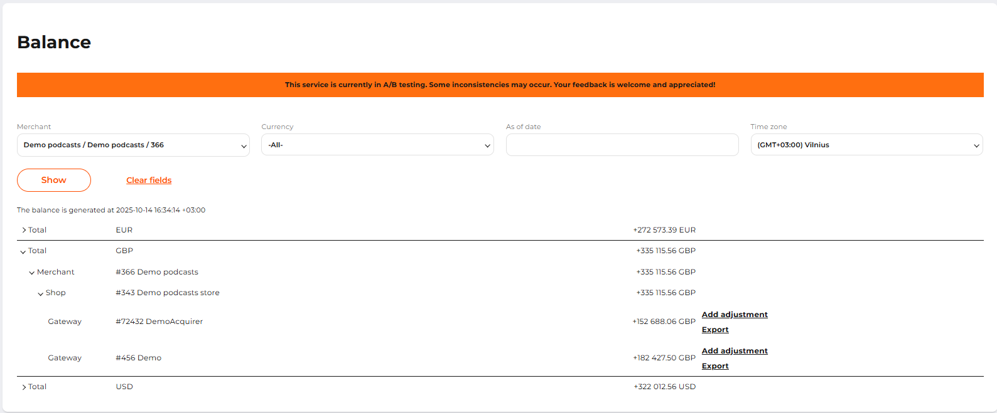Click the orange A/B testing notice banner

click(x=500, y=85)
